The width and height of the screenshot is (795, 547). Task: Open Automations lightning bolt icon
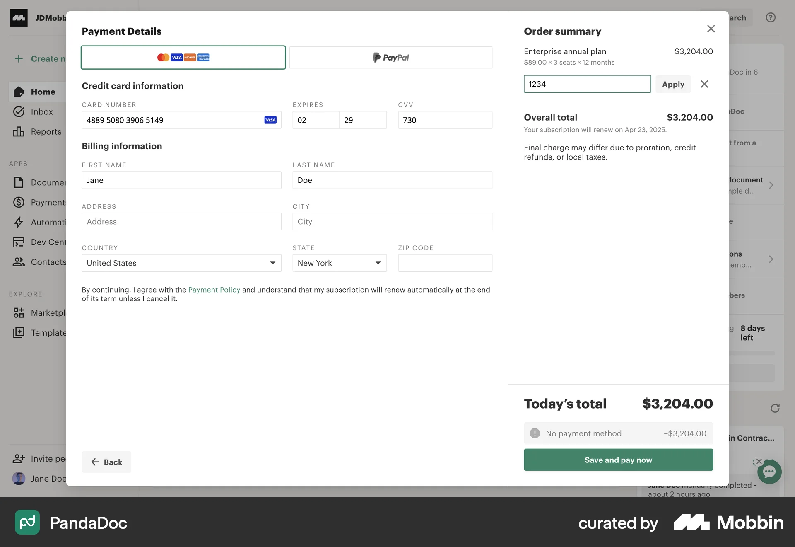coord(19,222)
